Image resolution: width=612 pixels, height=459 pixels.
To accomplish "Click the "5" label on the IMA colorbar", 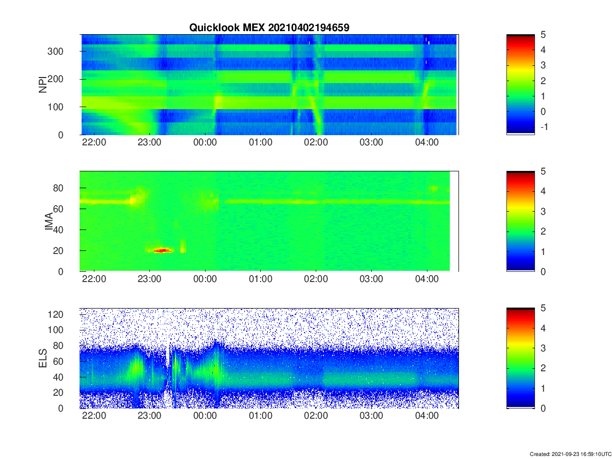I will pos(544,171).
